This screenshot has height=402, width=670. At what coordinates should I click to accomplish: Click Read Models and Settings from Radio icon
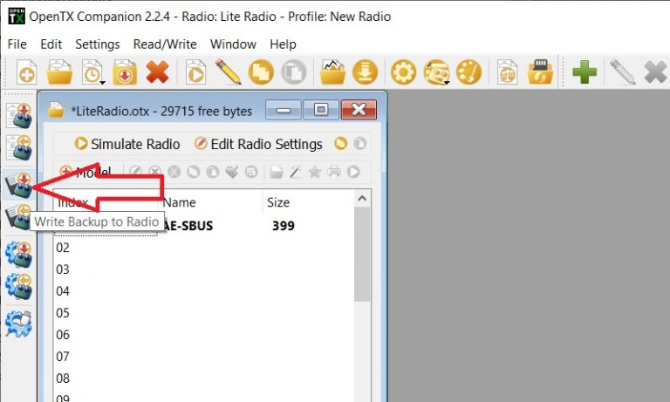(19, 147)
